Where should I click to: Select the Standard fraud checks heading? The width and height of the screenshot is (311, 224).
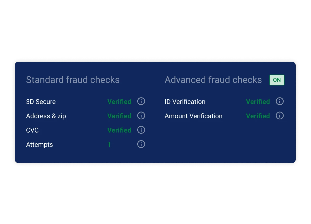point(73,80)
